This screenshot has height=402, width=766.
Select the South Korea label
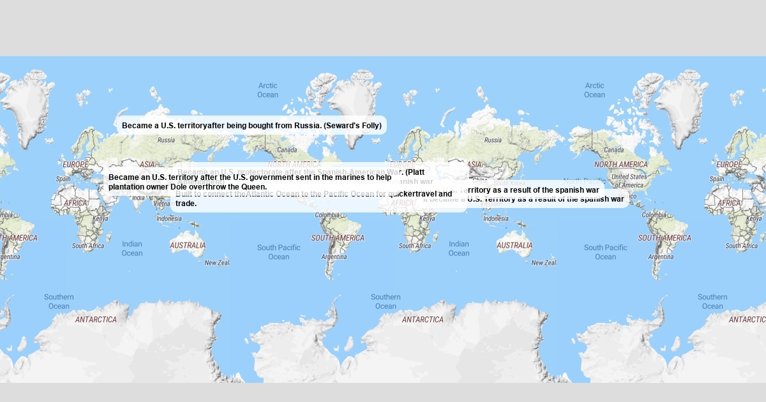click(x=509, y=183)
